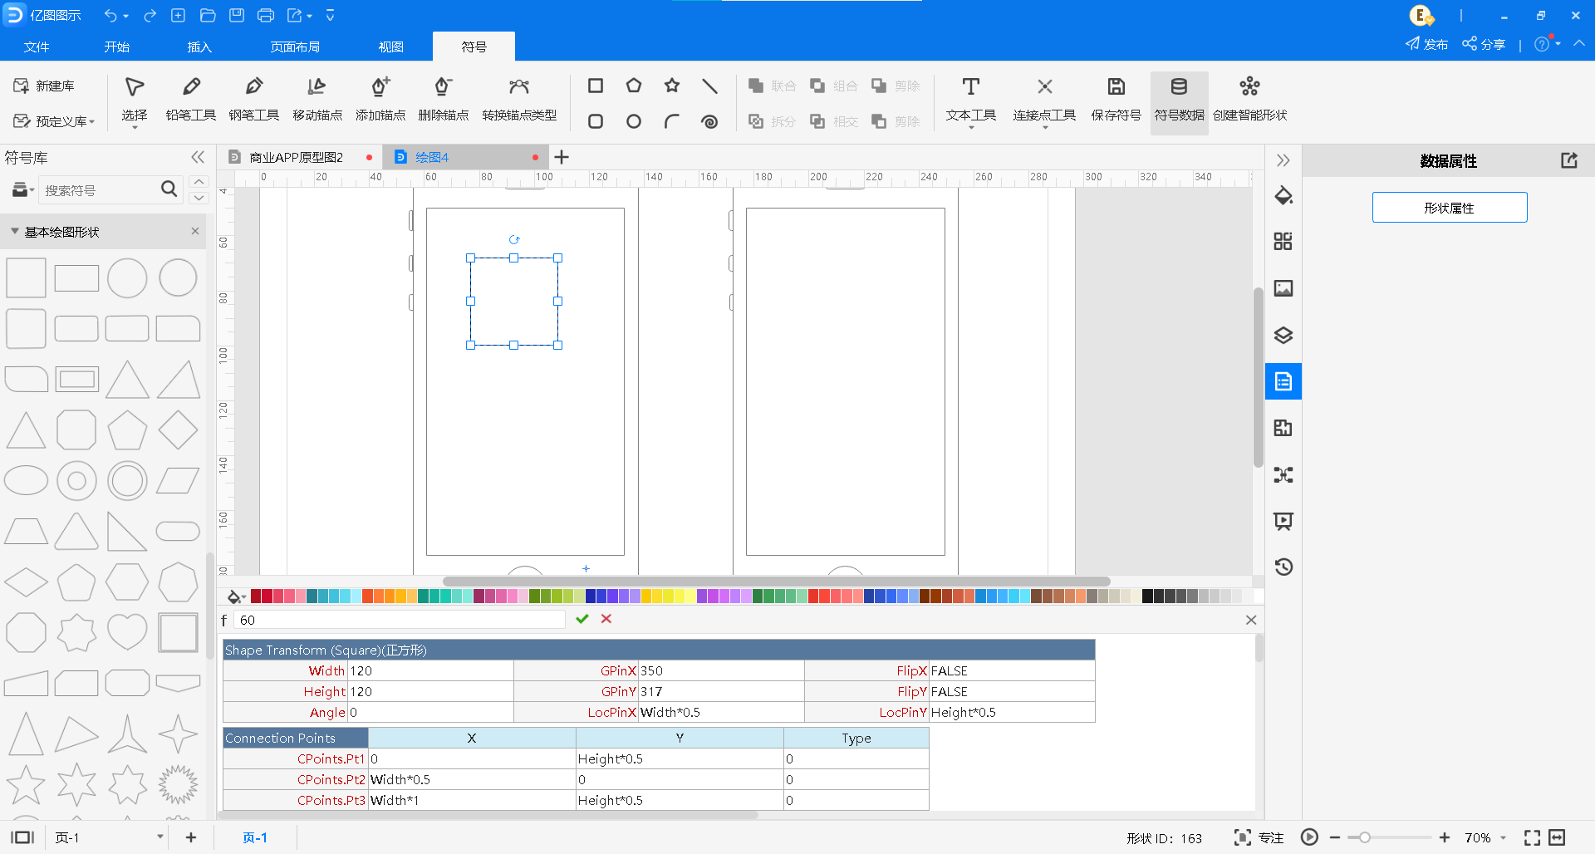Pick the black color swatch in palette

pos(1147,596)
